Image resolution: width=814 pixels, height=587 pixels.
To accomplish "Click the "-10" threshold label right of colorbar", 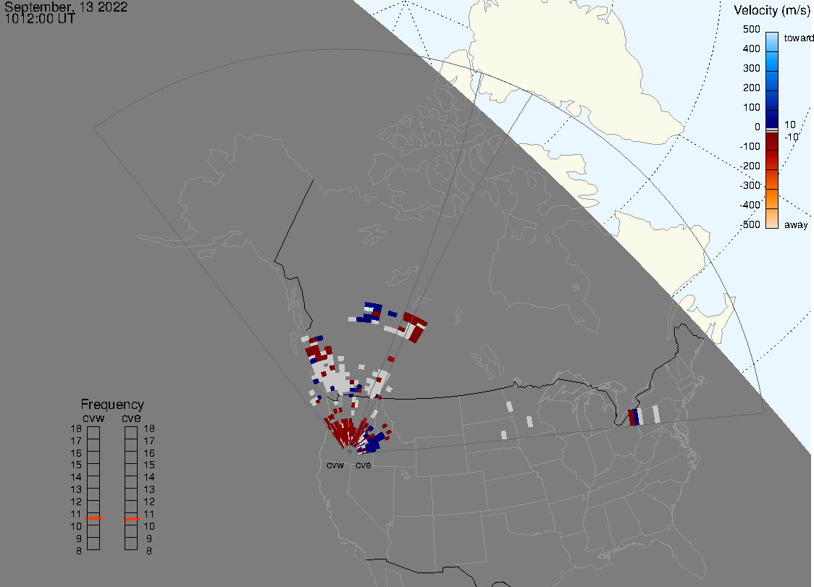I will [x=791, y=137].
